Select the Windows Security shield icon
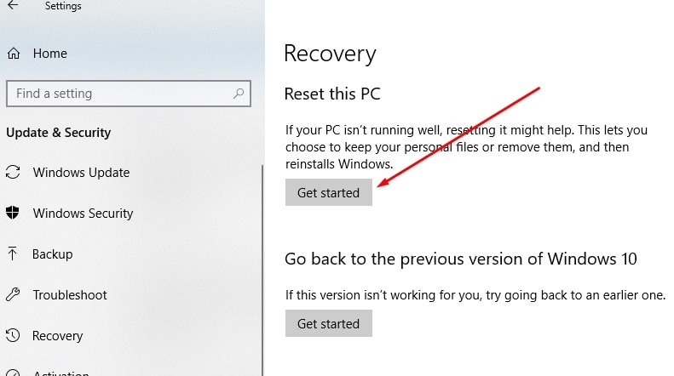Viewport: 674px width, 376px height. tap(13, 214)
